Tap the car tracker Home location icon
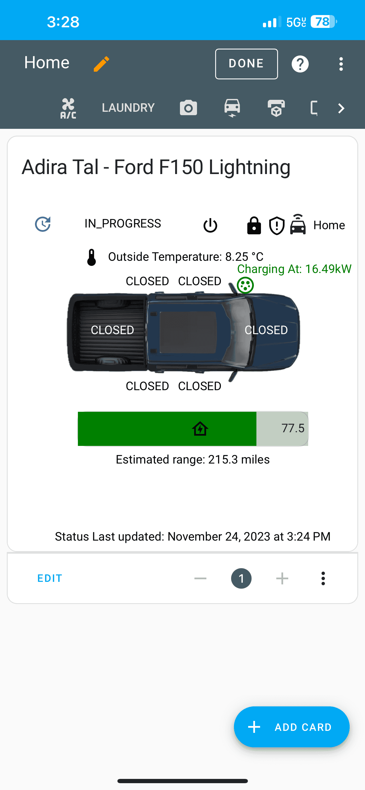The width and height of the screenshot is (365, 790). tap(298, 225)
